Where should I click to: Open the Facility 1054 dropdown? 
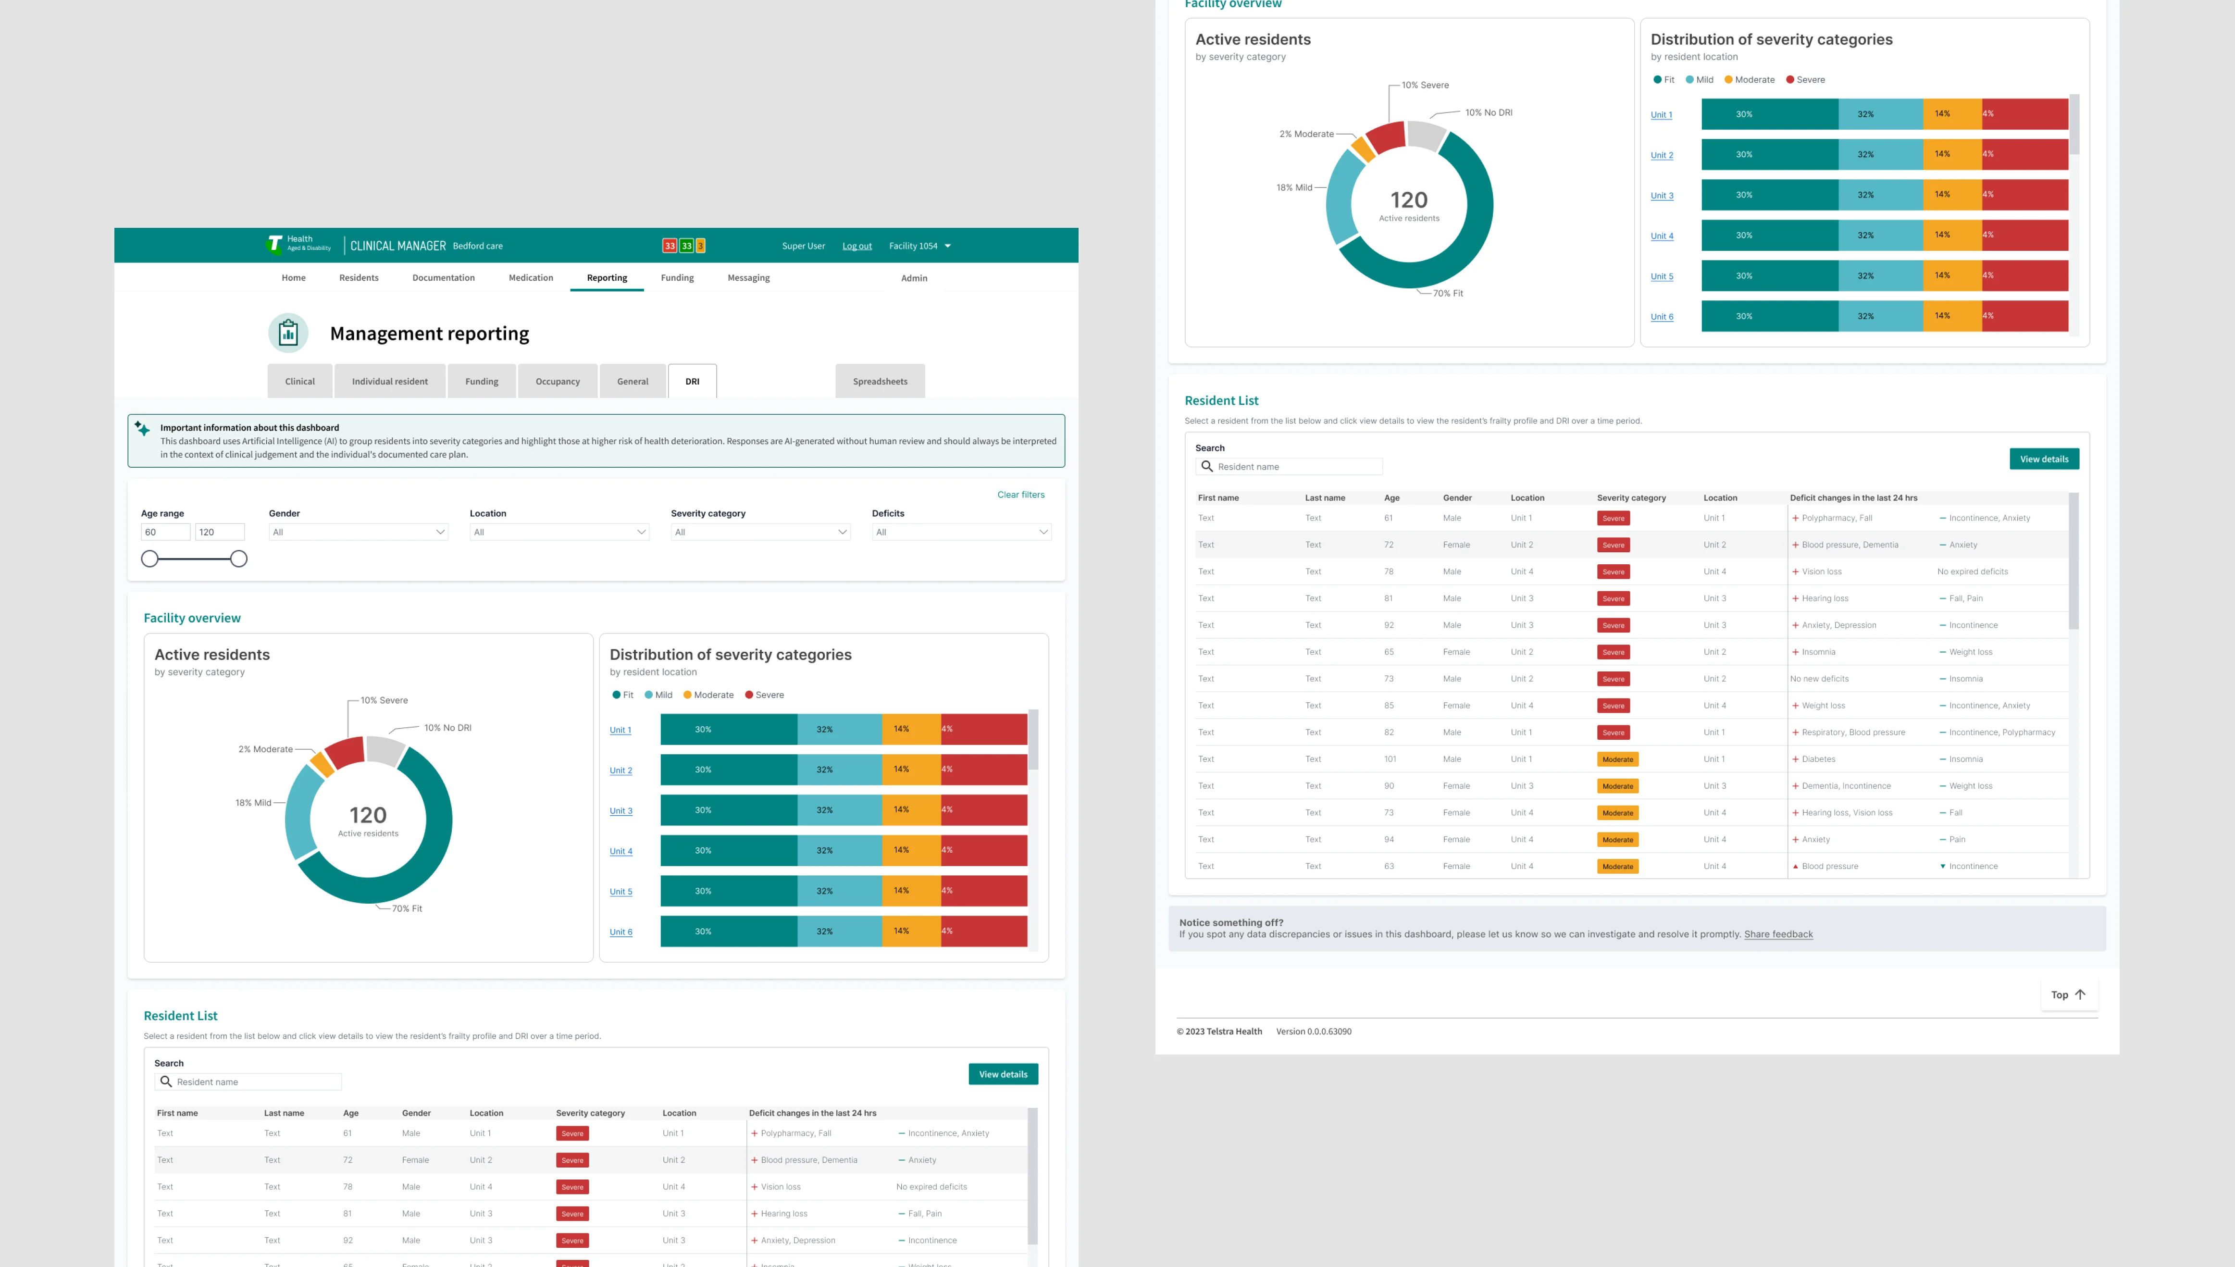pyautogui.click(x=919, y=246)
